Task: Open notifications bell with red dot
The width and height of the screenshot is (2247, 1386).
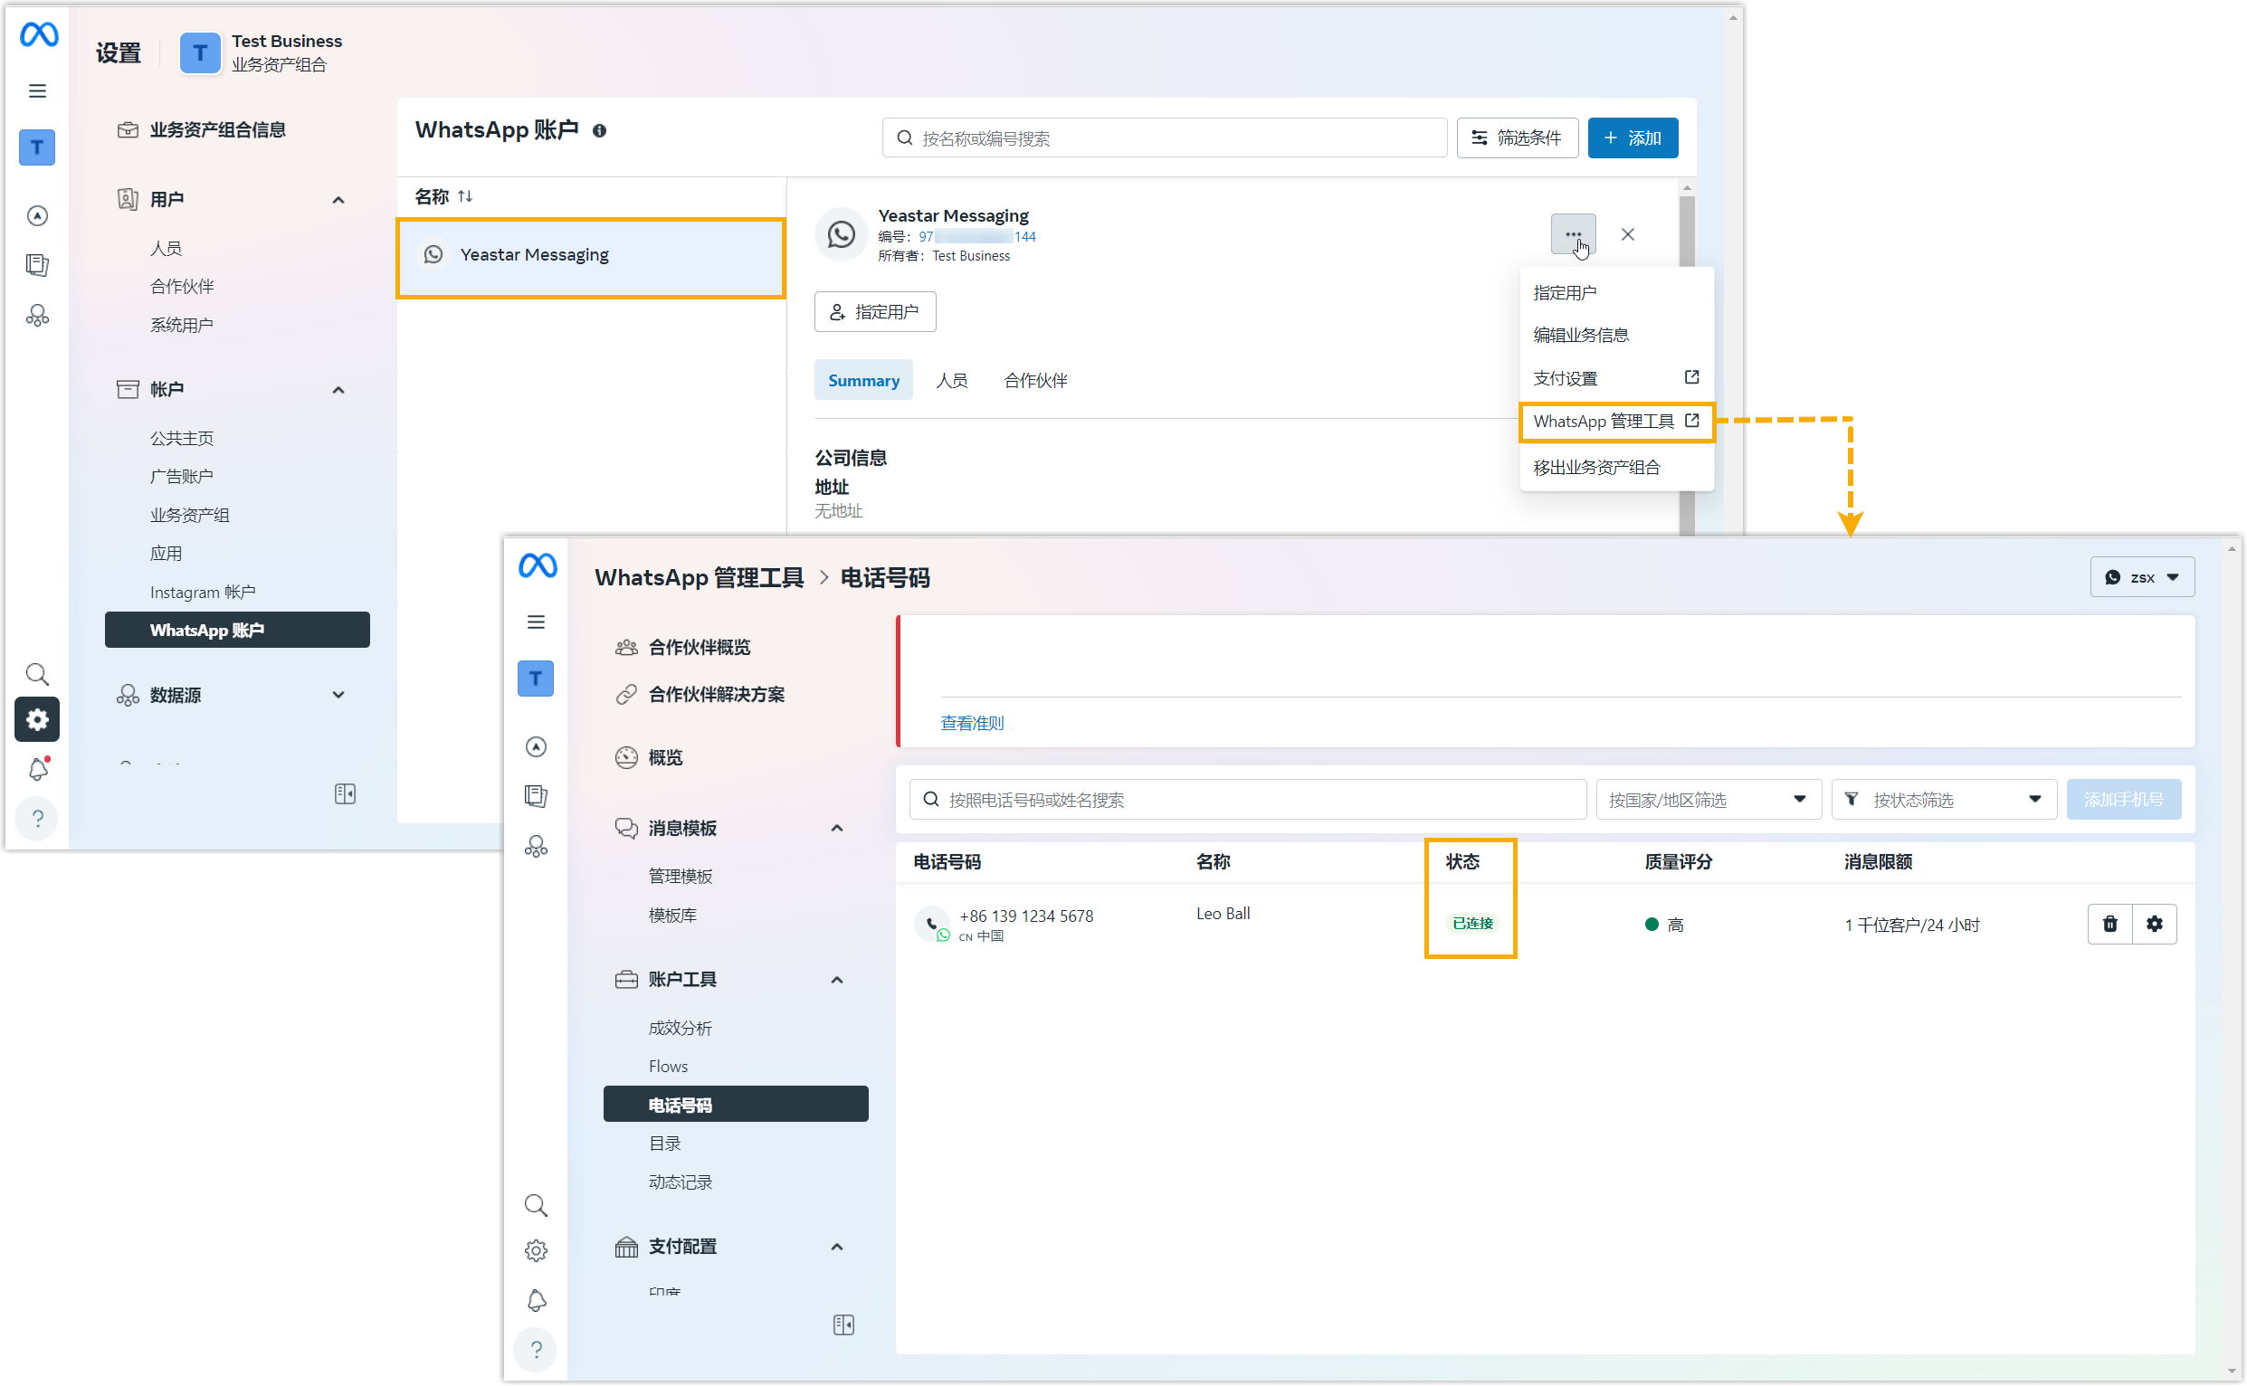Action: click(x=38, y=768)
